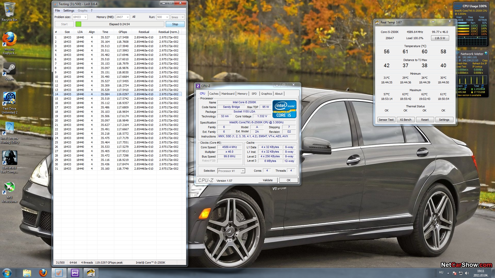Stop the LinX stress test
The image size is (495, 278).
(x=175, y=24)
